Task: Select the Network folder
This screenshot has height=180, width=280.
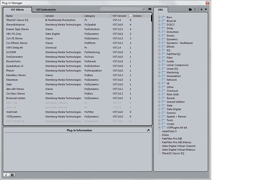Action: click(x=170, y=80)
